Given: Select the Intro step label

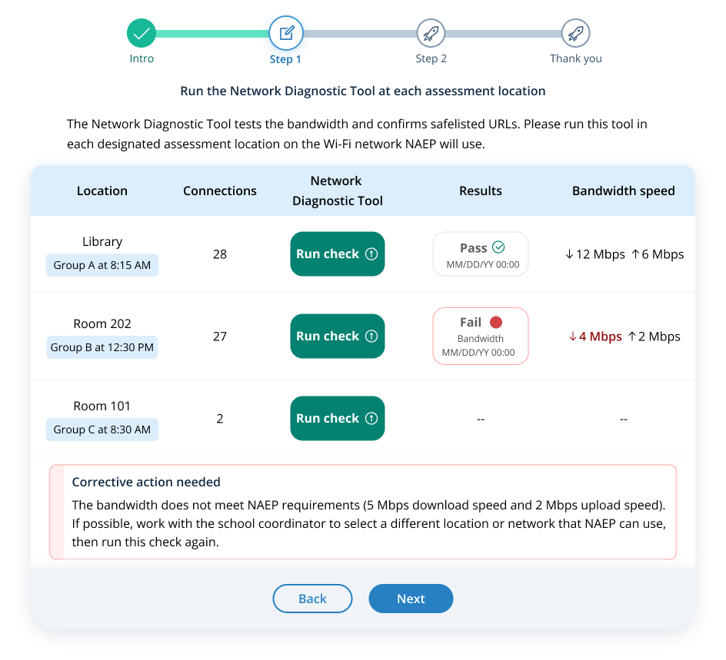Looking at the screenshot, I should coord(142,58).
